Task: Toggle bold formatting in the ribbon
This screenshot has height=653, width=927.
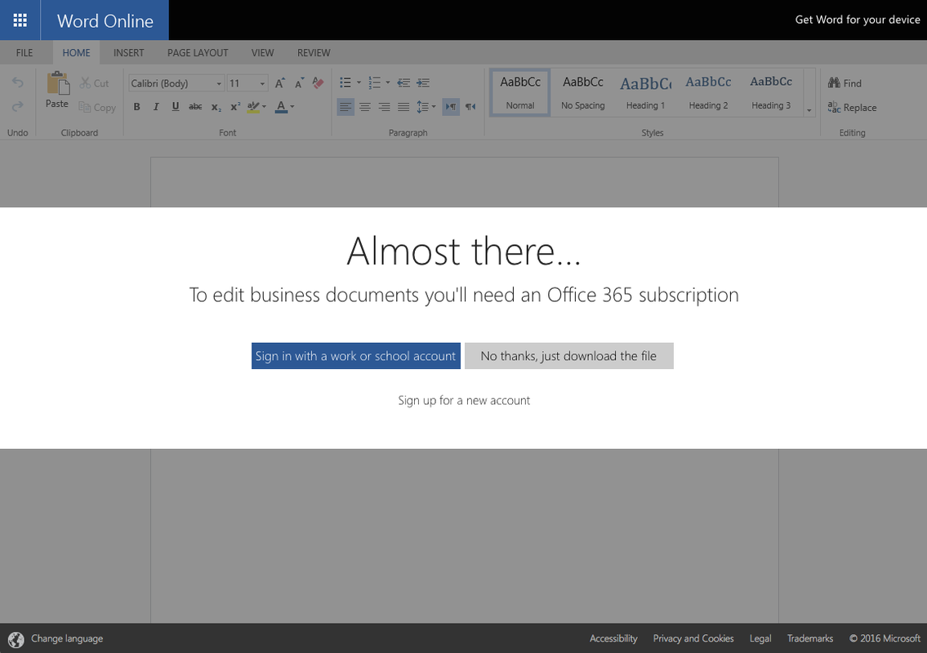Action: coord(136,107)
